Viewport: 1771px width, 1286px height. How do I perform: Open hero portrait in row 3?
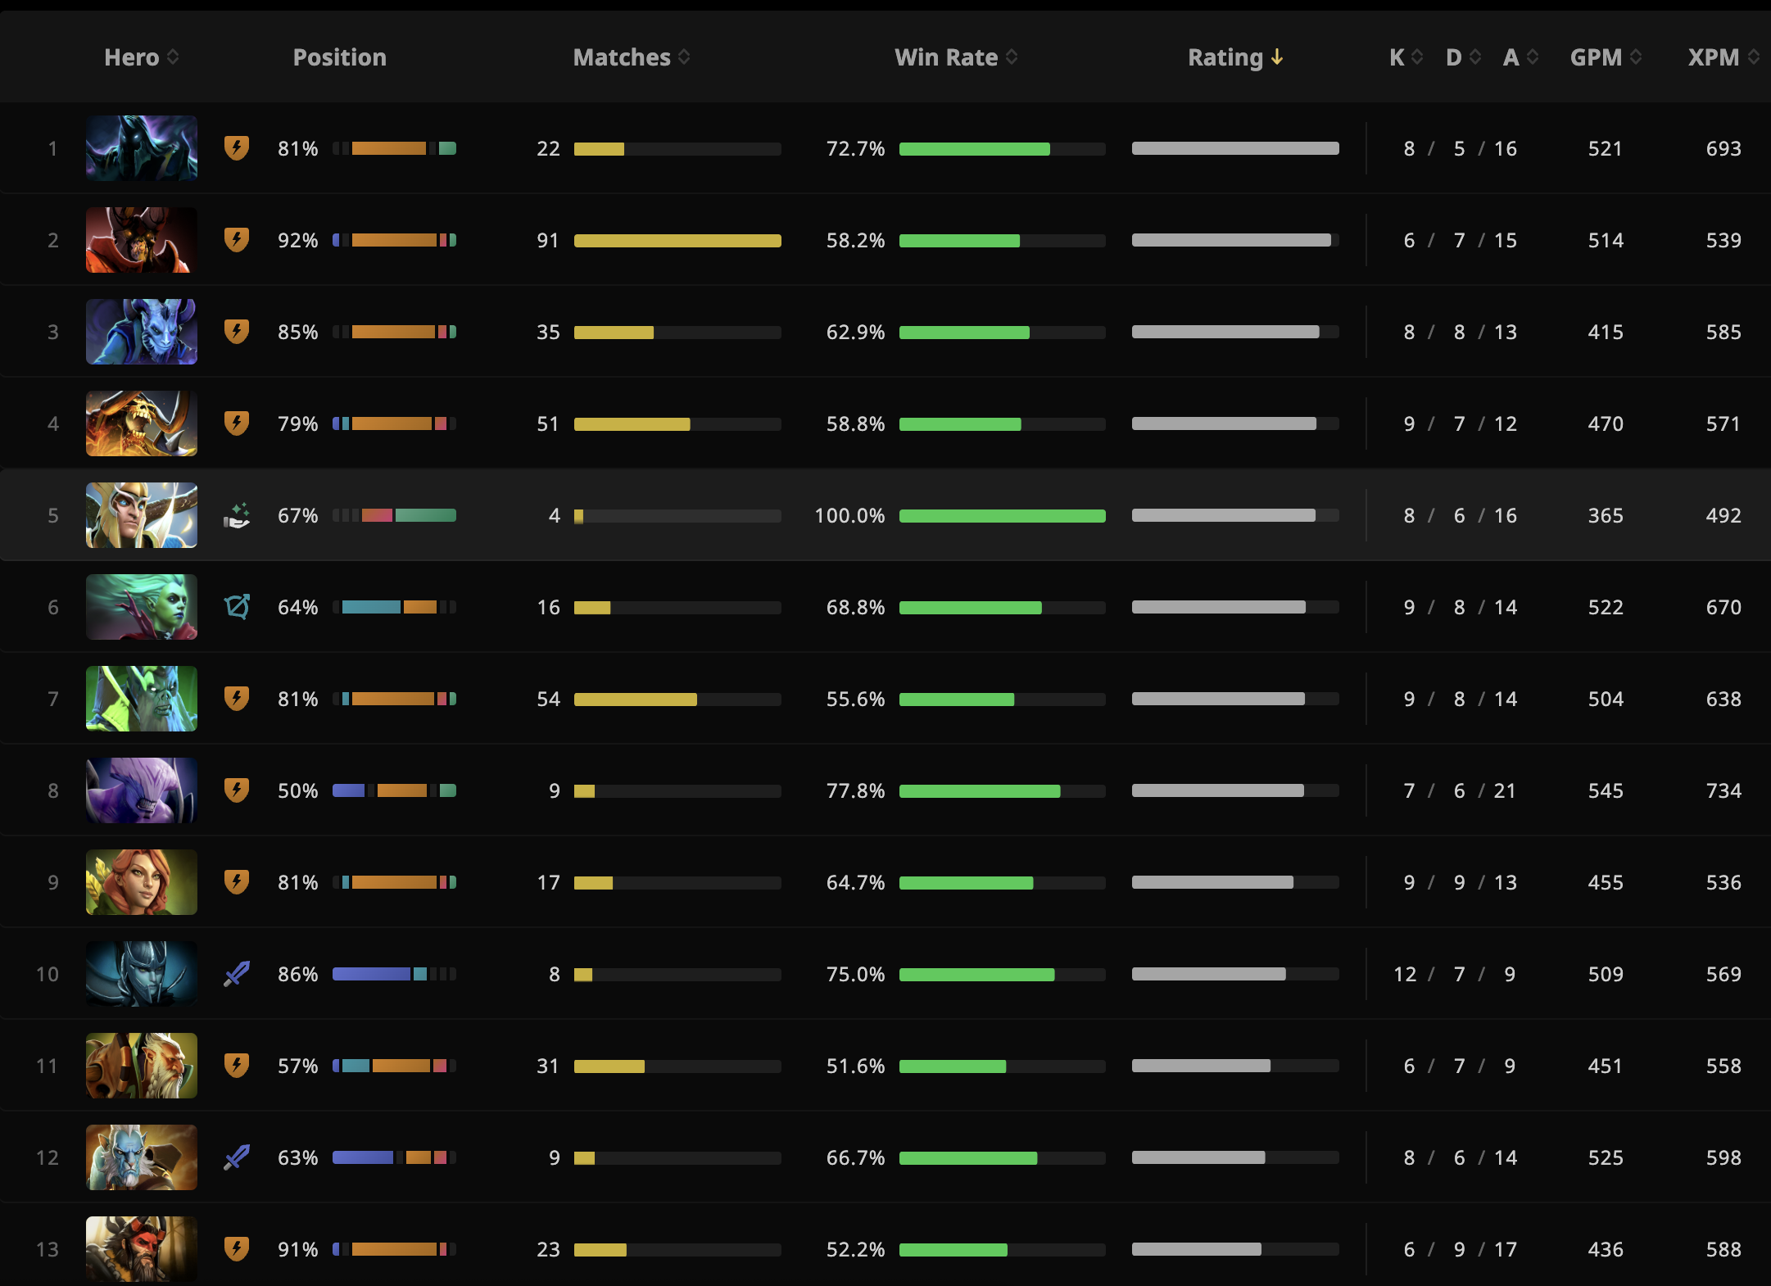click(142, 332)
